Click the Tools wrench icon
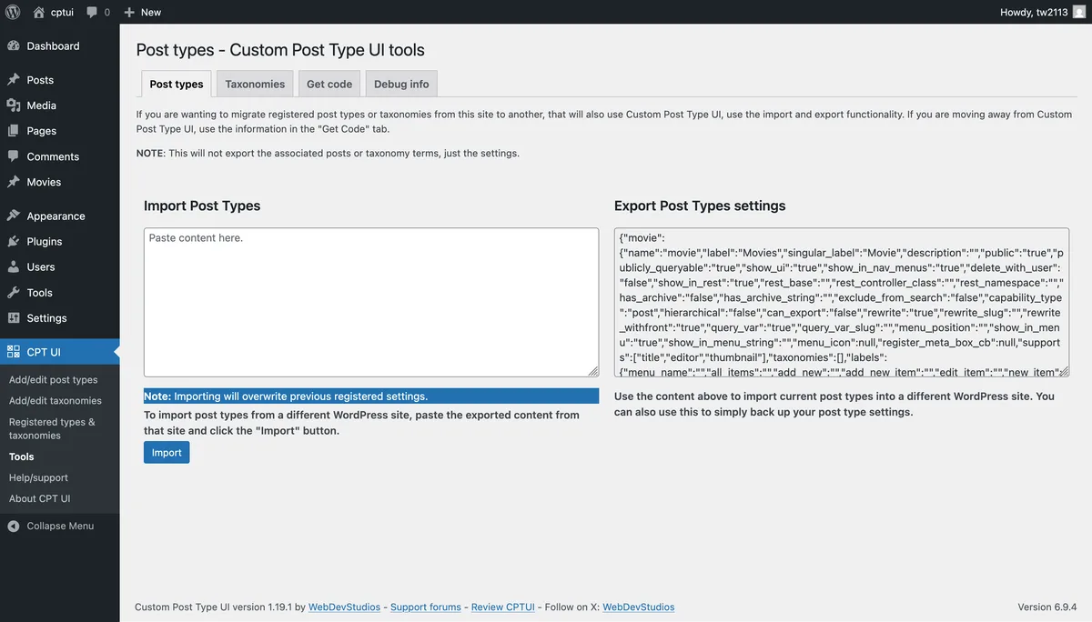This screenshot has width=1092, height=622. [14, 293]
